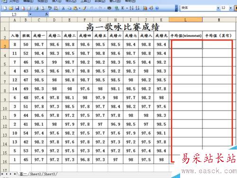Click the Print icon in the toolbar
The height and width of the screenshot is (178, 237).
coord(36,8)
